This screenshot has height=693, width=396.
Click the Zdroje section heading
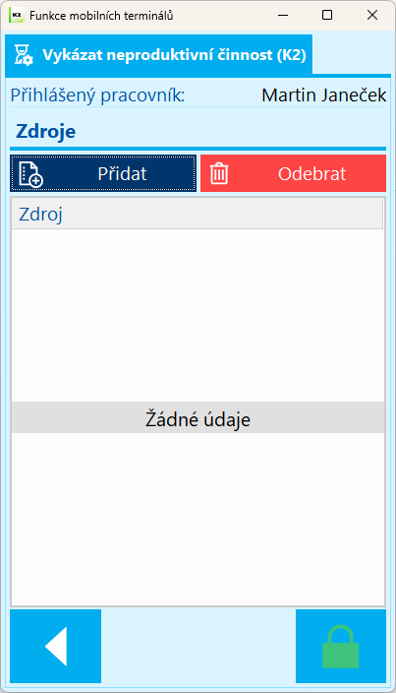click(46, 131)
